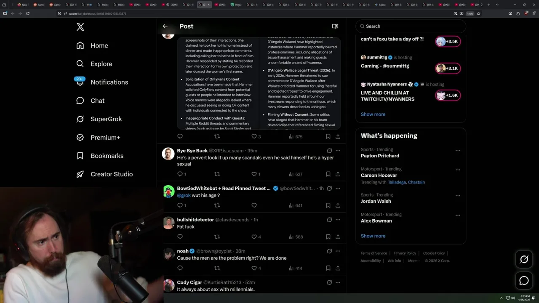Open Bye Bye Buck profile avatar
This screenshot has width=539, height=303.
click(168, 154)
